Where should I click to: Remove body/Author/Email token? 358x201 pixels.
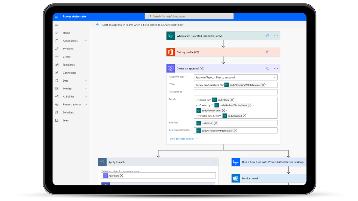point(224,111)
